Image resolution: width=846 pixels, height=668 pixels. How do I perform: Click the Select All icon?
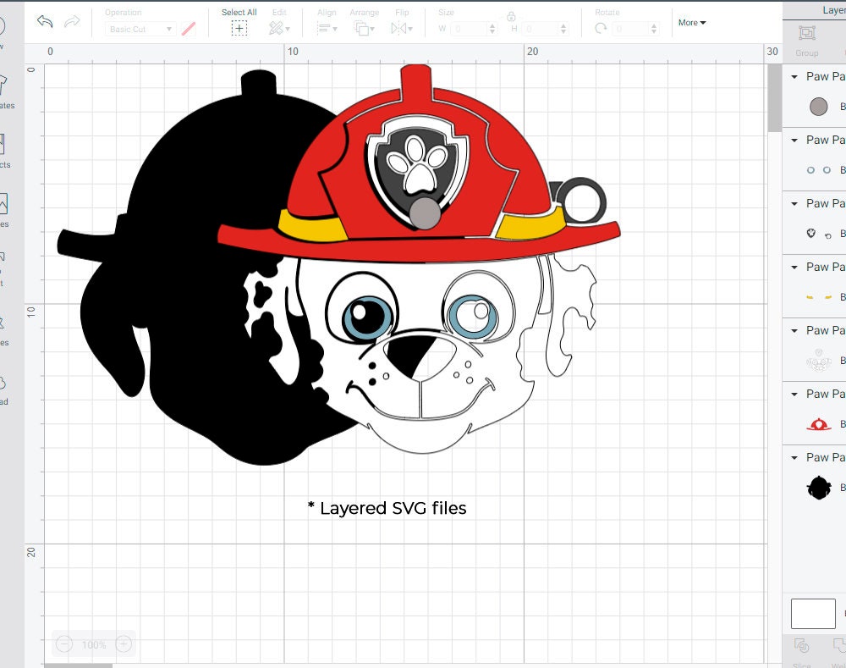[x=239, y=27]
